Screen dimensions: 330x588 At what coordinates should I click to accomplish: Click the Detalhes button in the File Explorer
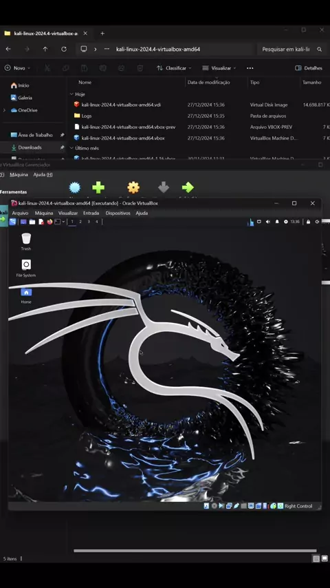(x=309, y=68)
